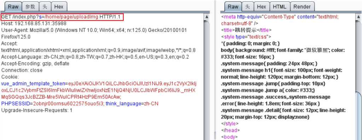Click the <body> tag line

pos(229,137)
